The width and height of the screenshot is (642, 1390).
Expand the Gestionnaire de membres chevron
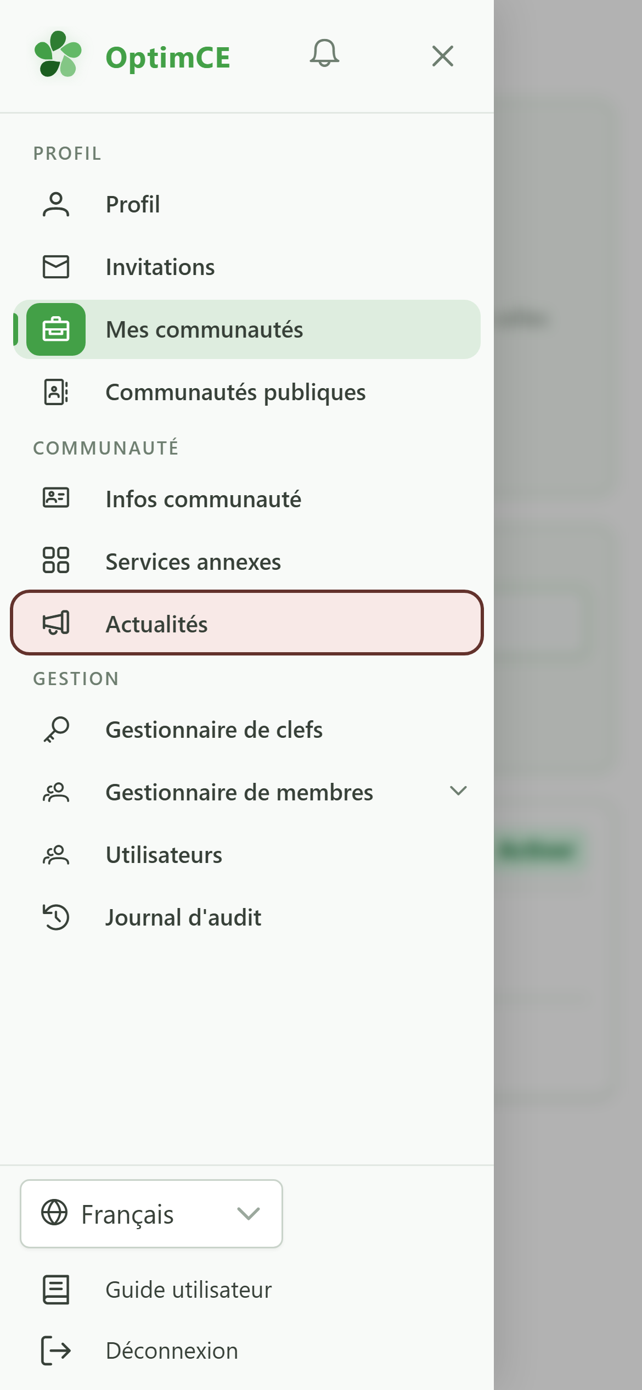click(x=458, y=791)
